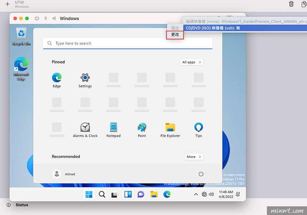Select 磁碟映像檔 (nvme) menu item
The width and height of the screenshot is (307, 215).
point(245,22)
